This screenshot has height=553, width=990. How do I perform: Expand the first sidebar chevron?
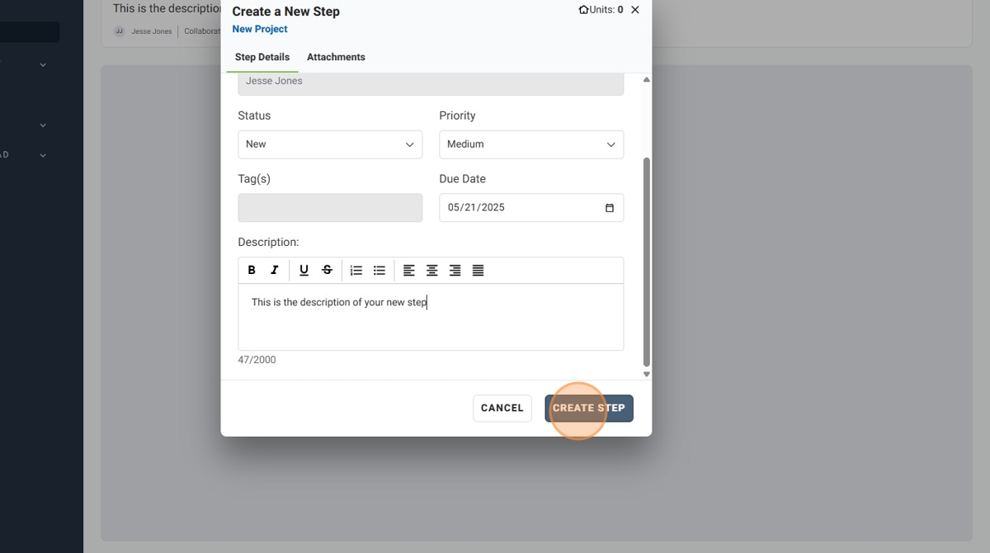(x=43, y=64)
